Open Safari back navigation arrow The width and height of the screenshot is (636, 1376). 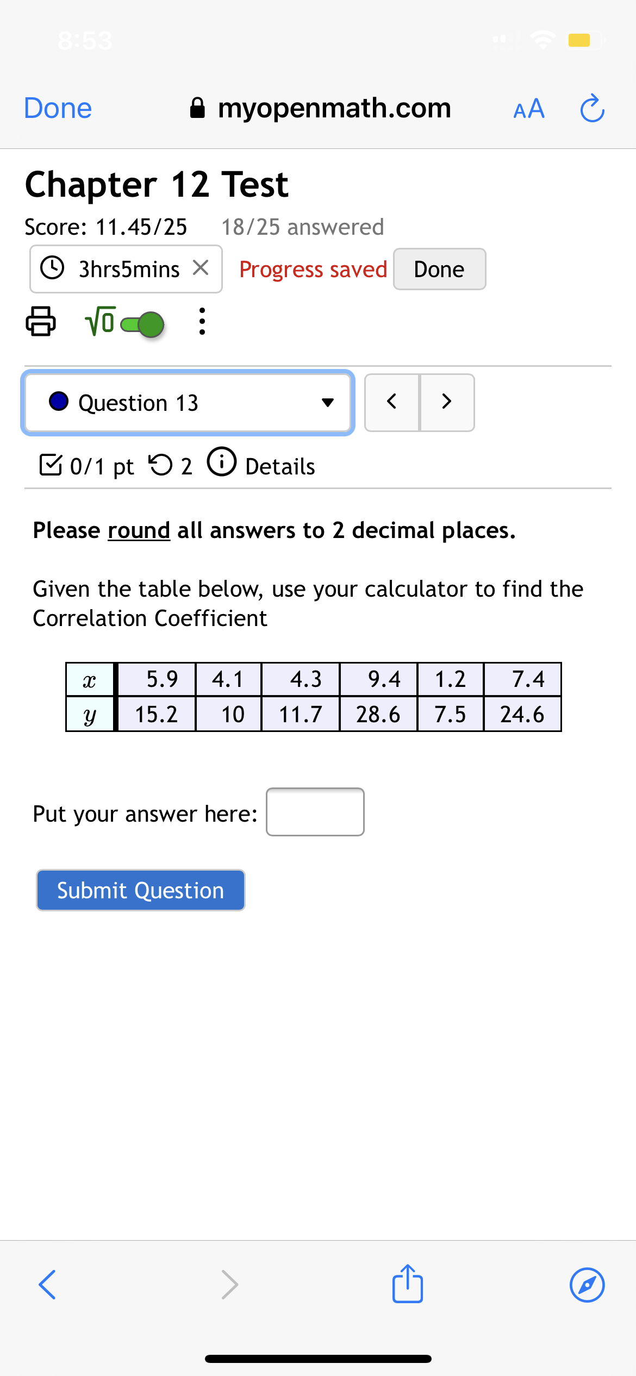tap(47, 1285)
